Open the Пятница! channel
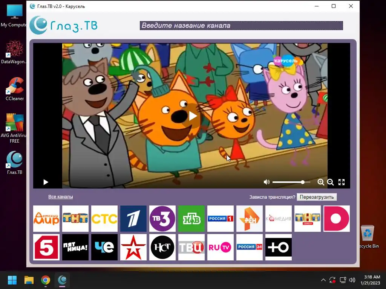 tap(75, 247)
